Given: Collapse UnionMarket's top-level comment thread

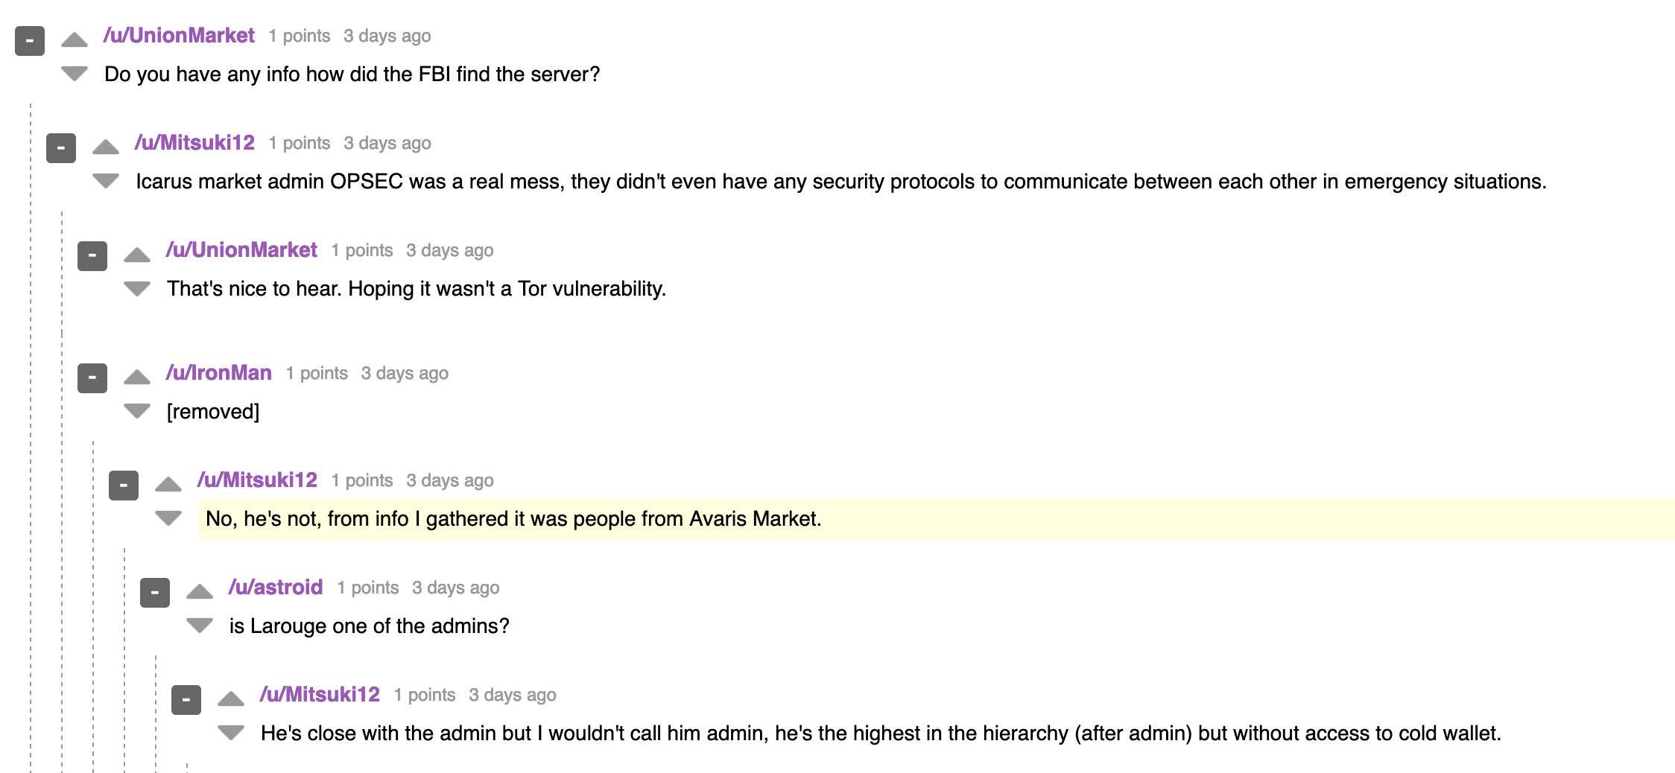Looking at the screenshot, I should click(30, 41).
